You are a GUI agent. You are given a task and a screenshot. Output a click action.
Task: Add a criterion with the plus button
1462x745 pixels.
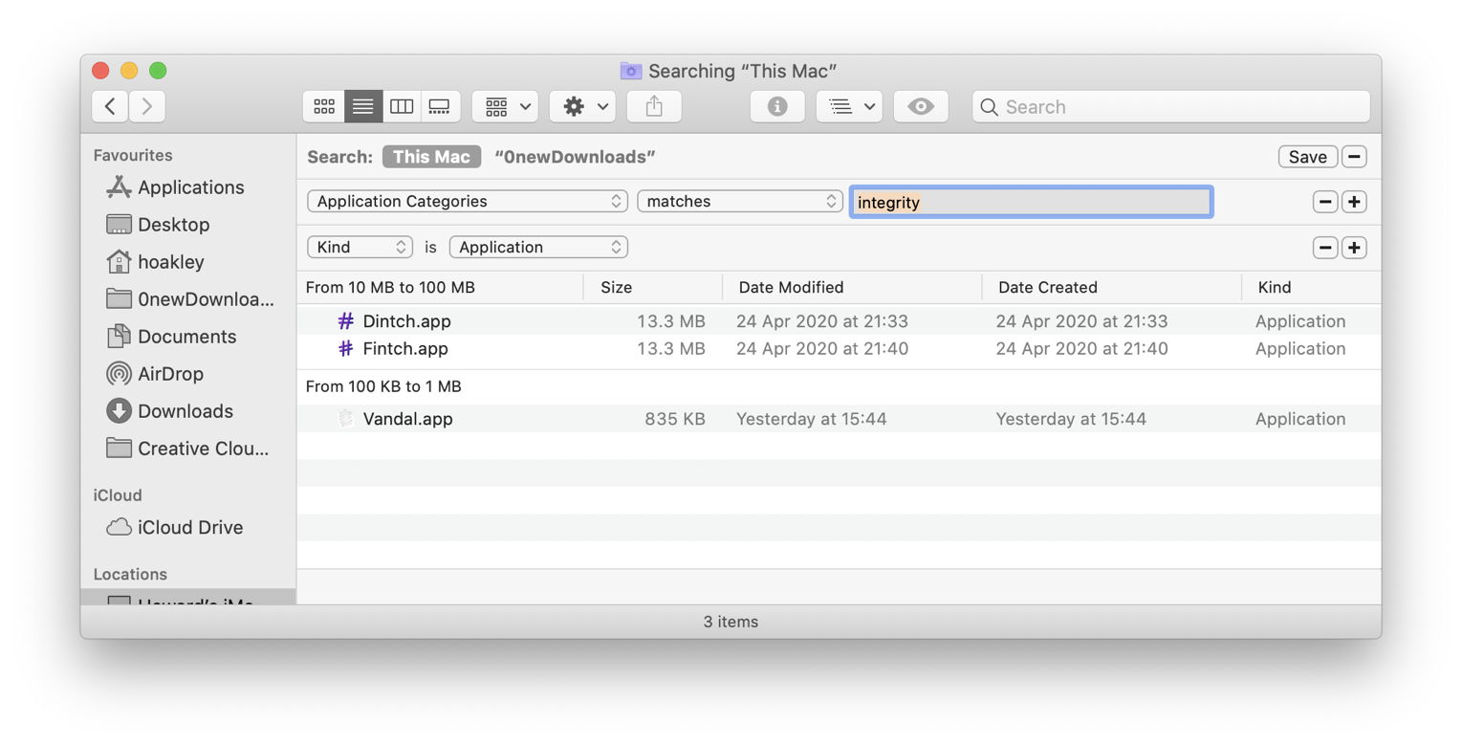click(1353, 202)
